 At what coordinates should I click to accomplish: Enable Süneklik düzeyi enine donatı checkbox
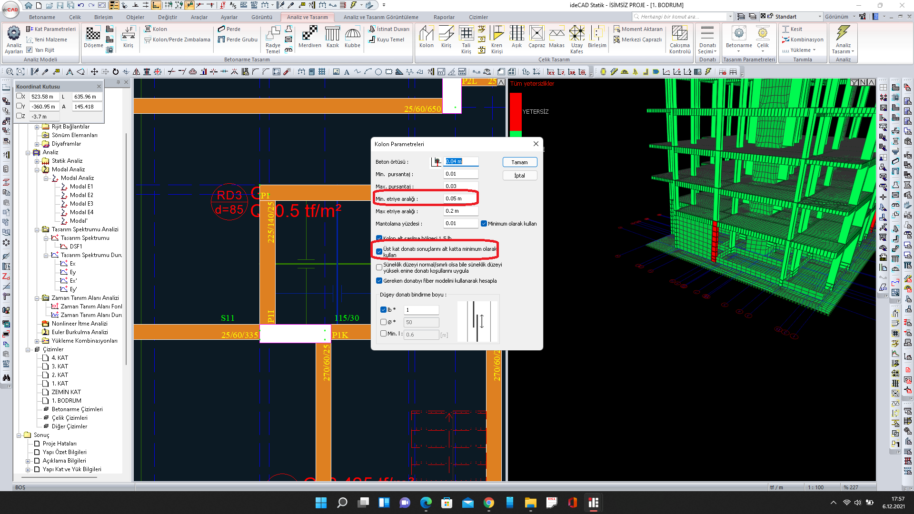click(379, 267)
